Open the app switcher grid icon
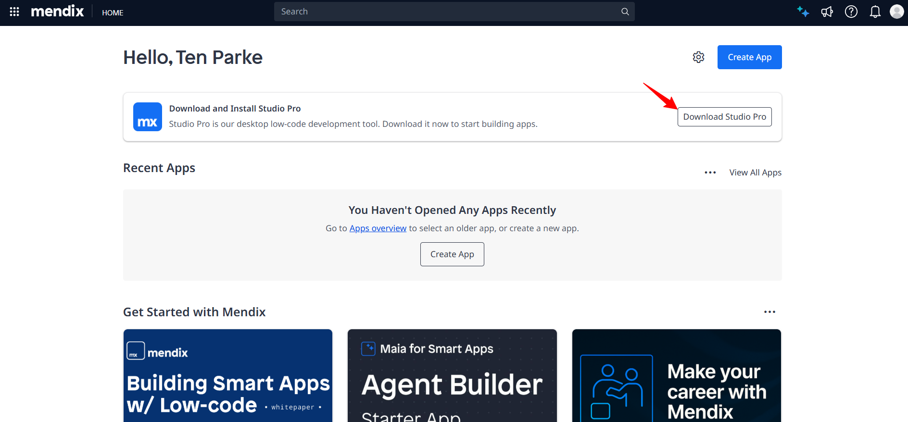This screenshot has width=908, height=422. pyautogui.click(x=14, y=12)
